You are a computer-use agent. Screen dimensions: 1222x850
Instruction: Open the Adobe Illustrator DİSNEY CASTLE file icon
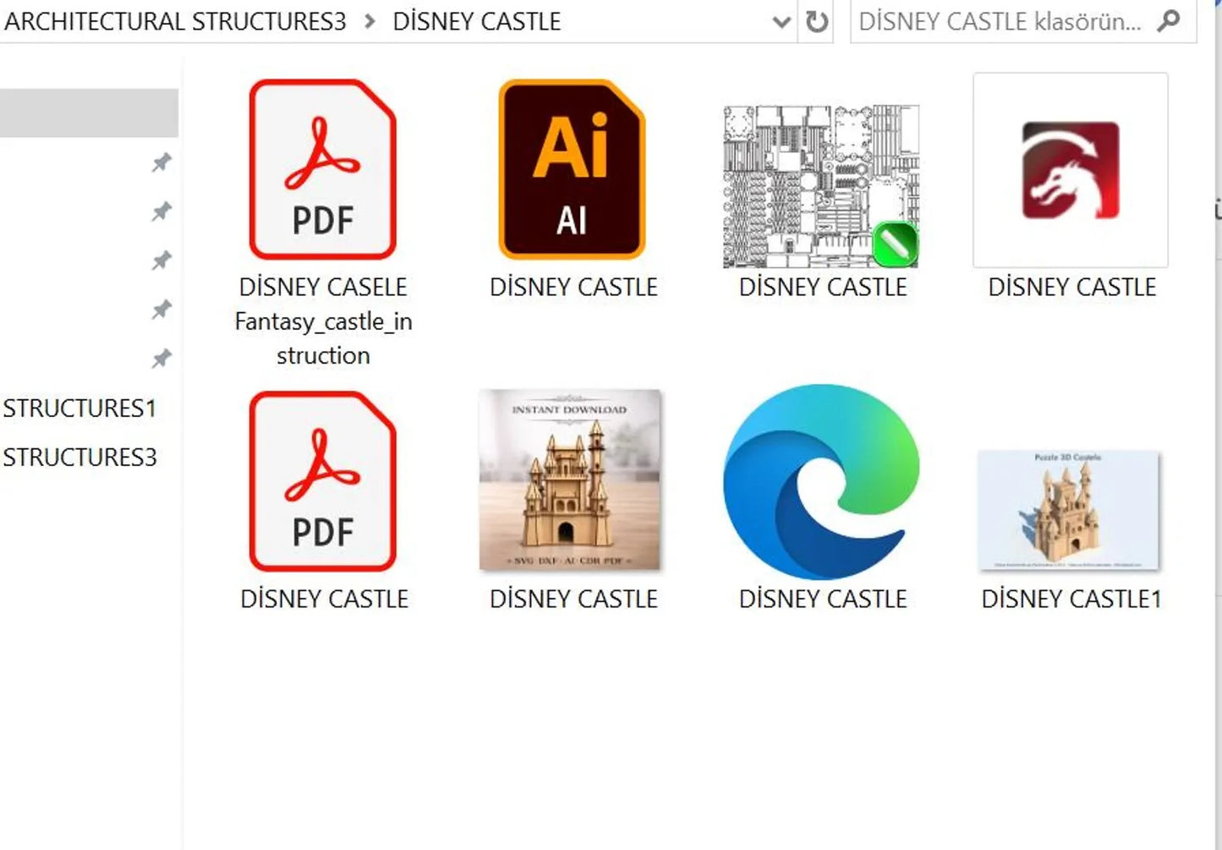(x=572, y=169)
